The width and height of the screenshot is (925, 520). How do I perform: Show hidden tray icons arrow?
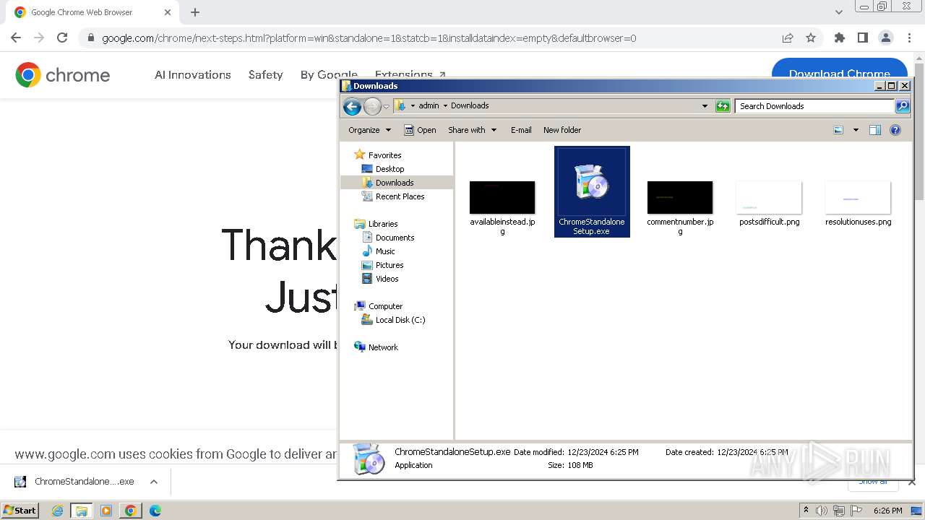[806, 511]
